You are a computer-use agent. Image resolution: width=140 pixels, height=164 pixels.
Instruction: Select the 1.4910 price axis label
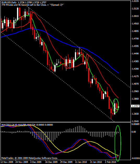tap(135, 24)
